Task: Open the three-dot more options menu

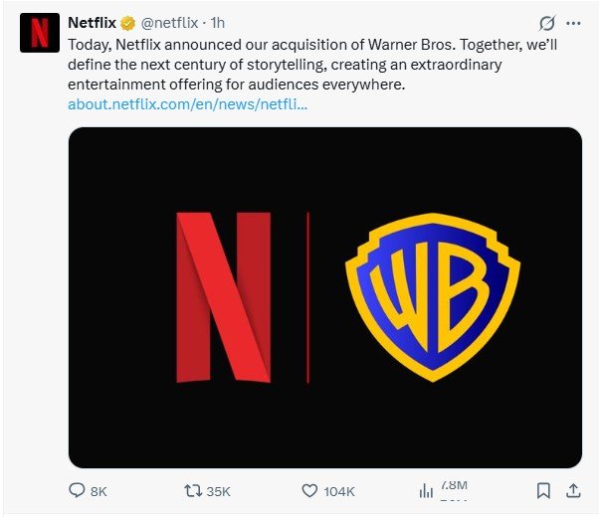Action: point(573,23)
